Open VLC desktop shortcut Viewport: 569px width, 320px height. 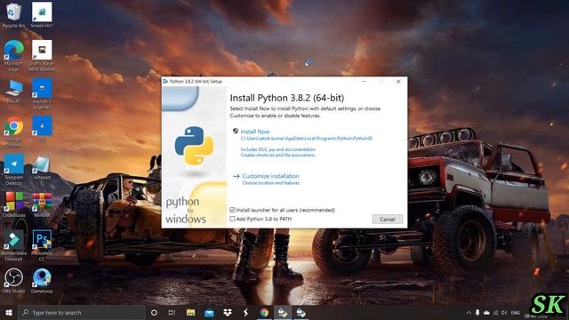[x=42, y=129]
